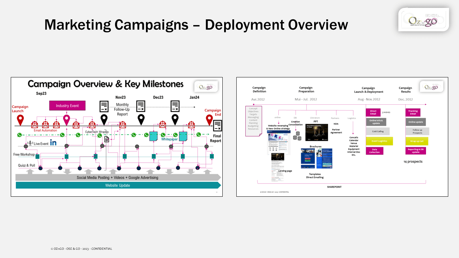Click the Direct EMail magenta box
This screenshot has height=258, width=459.
[373, 113]
